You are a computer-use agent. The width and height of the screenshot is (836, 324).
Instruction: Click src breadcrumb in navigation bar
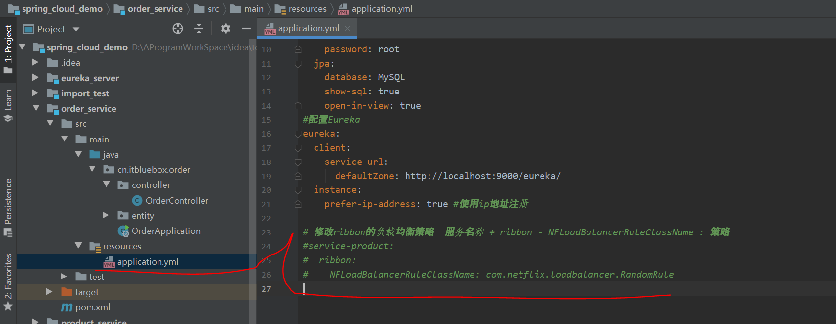206,9
